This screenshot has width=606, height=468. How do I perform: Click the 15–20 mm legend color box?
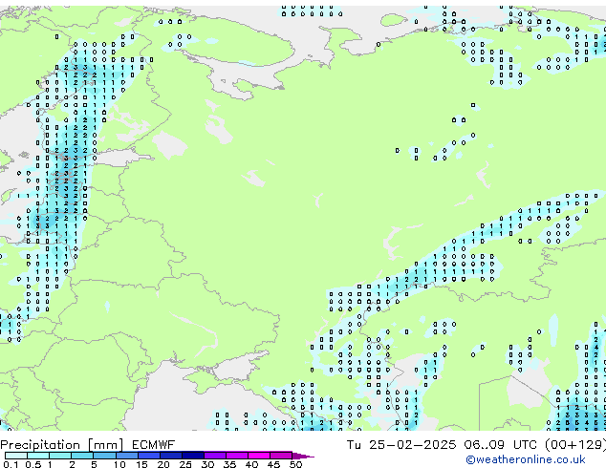point(149,456)
